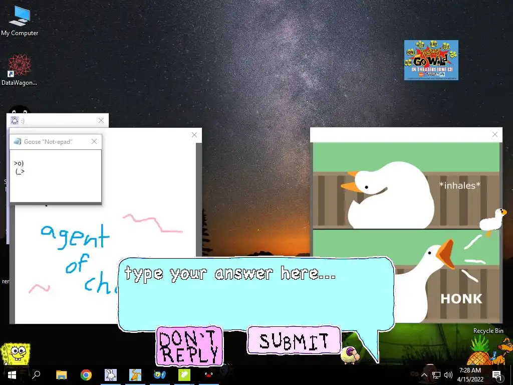Click the small sheep under the speech bubble

pos(349,354)
